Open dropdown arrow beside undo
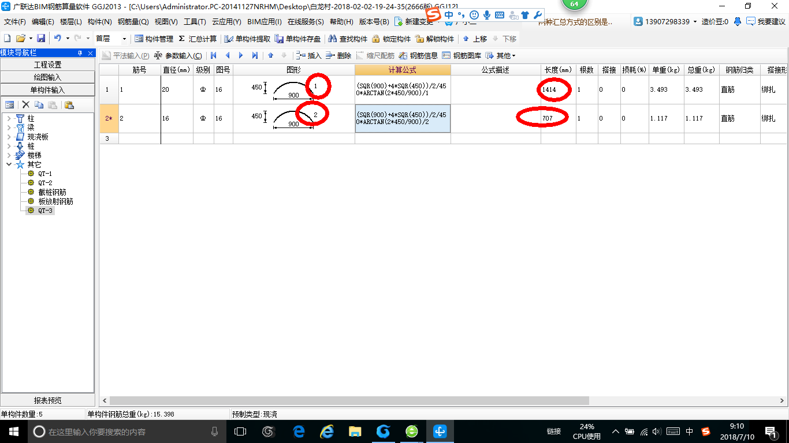The width and height of the screenshot is (789, 443). coord(68,39)
